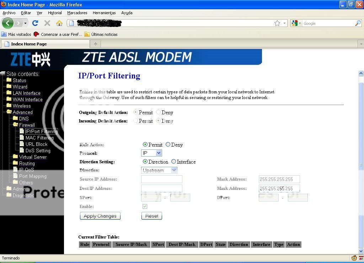Navigate back with the green arrow
Screen dimensions: 364x263
click(8, 23)
